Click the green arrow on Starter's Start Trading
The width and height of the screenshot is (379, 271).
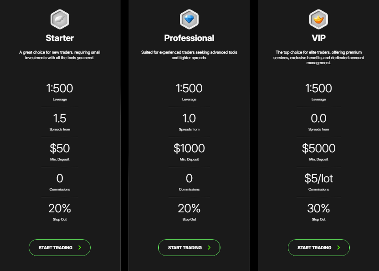tap(80, 248)
